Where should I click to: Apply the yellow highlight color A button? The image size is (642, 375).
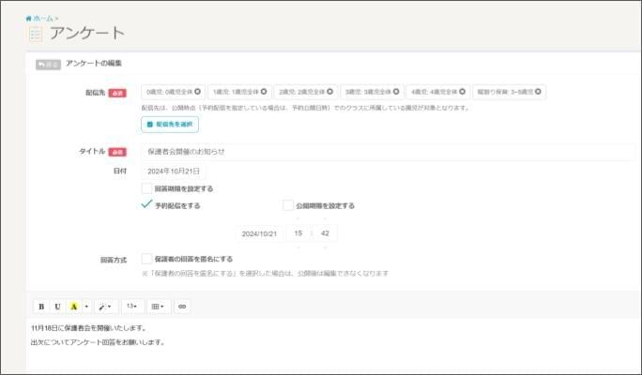(x=73, y=306)
